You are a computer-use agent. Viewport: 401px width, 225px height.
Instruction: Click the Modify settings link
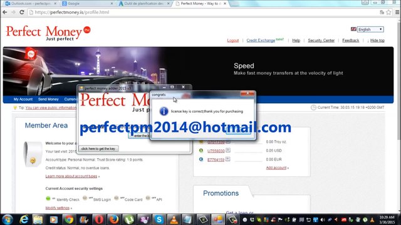point(58,208)
